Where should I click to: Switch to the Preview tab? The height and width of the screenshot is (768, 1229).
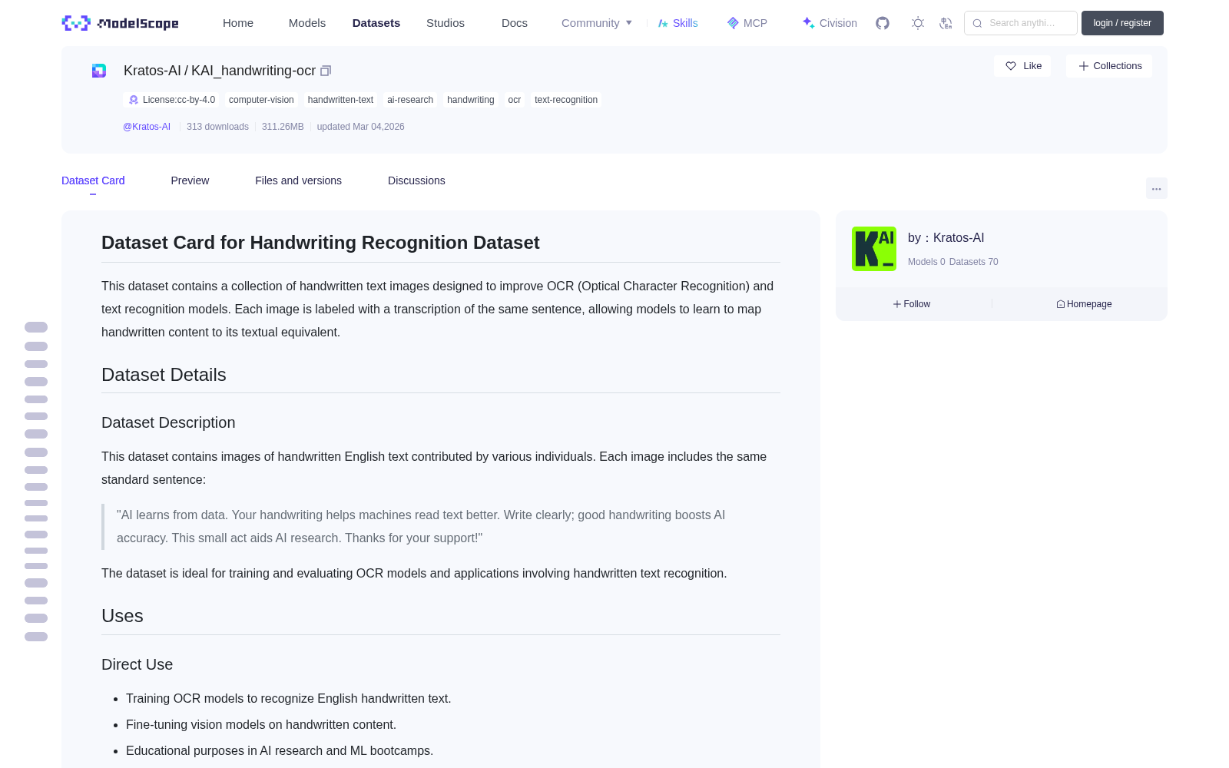[190, 180]
